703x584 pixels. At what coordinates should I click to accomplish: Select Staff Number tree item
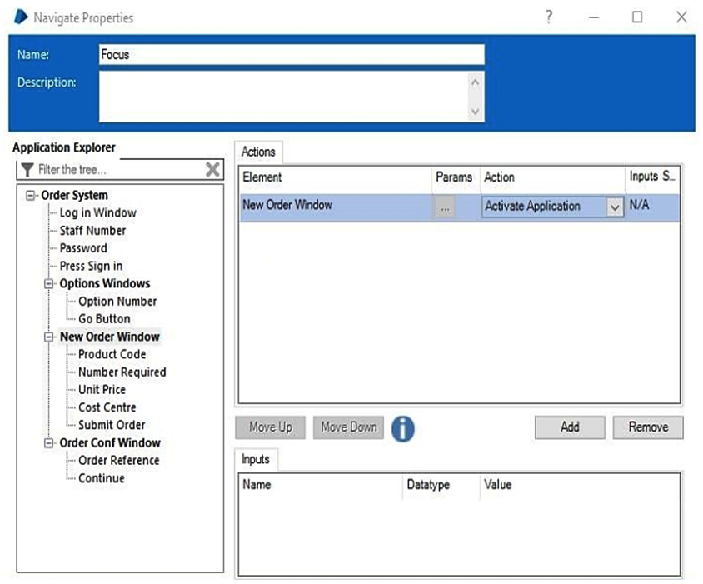[92, 231]
